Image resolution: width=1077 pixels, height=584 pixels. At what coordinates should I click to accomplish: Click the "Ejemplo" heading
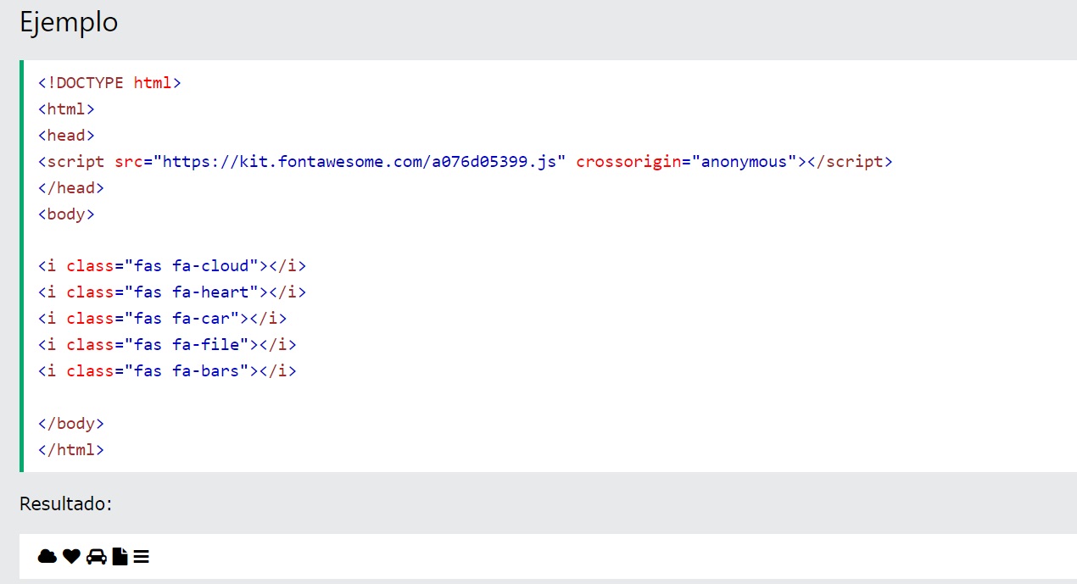69,23
